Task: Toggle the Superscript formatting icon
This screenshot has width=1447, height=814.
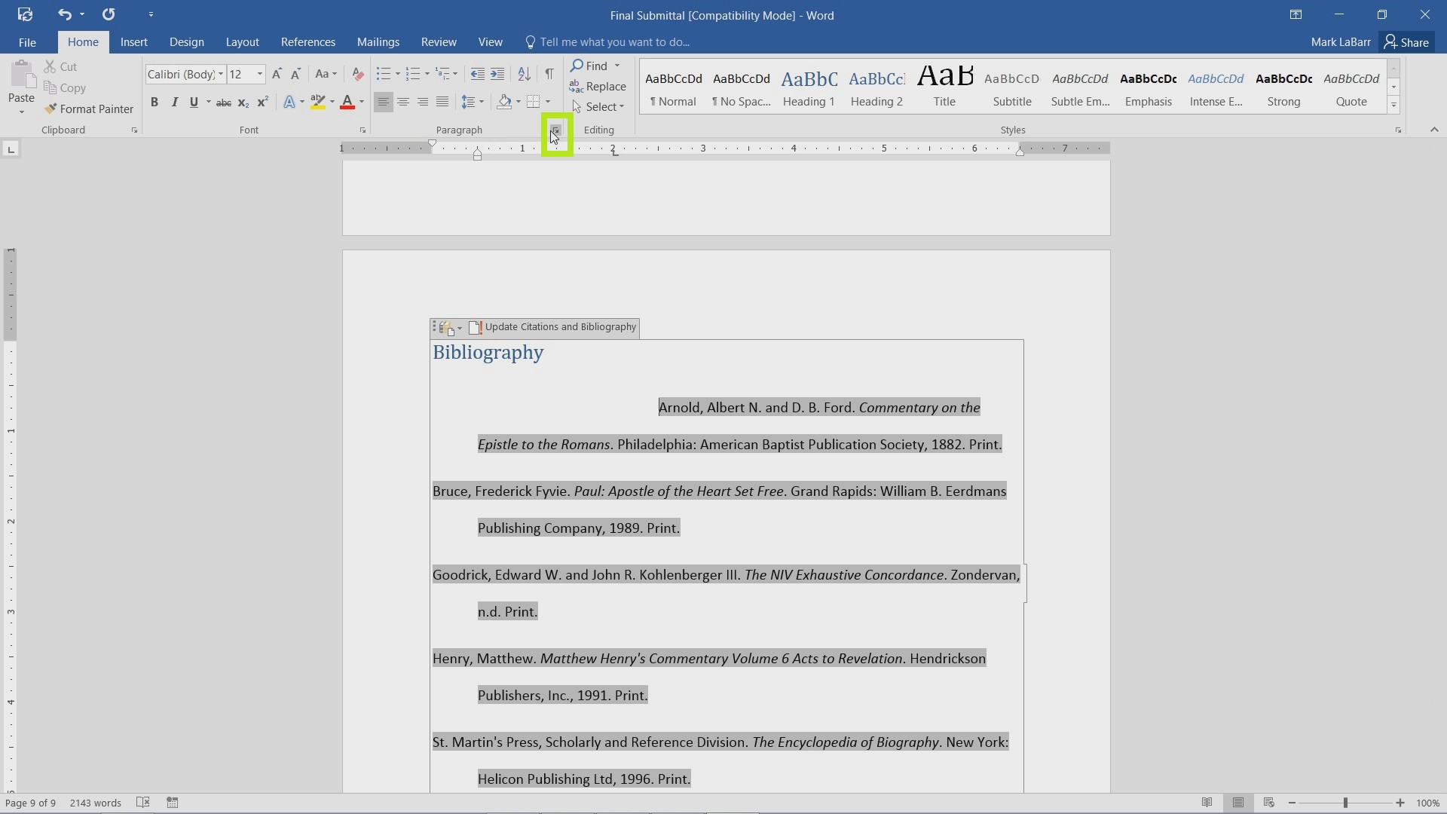Action: coord(260,103)
